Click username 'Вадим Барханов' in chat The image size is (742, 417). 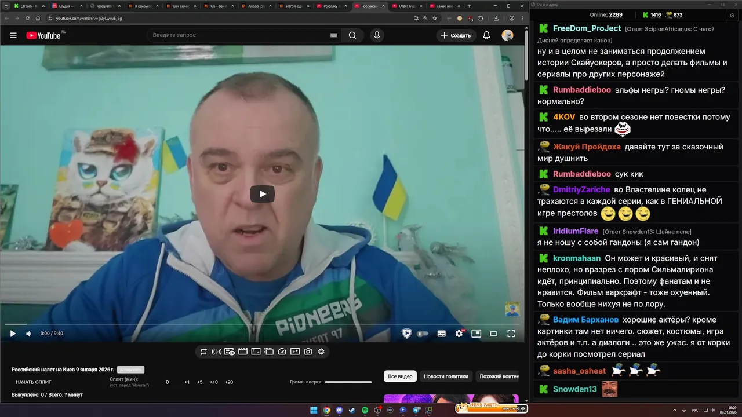click(585, 320)
